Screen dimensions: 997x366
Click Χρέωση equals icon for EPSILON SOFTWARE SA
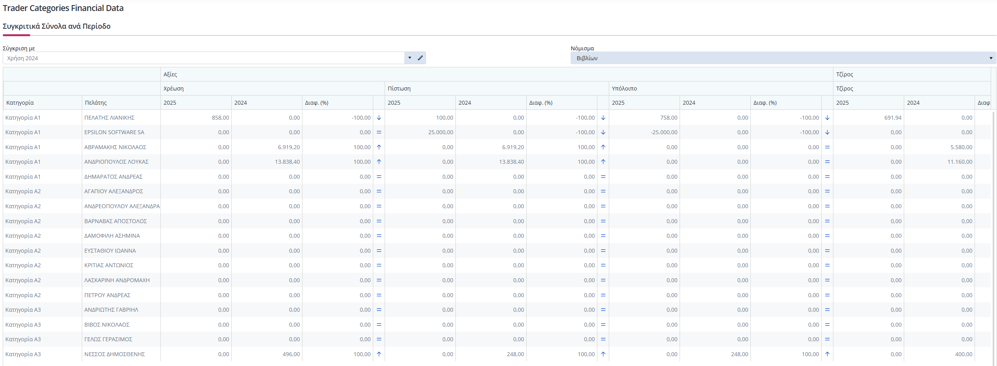click(x=379, y=132)
